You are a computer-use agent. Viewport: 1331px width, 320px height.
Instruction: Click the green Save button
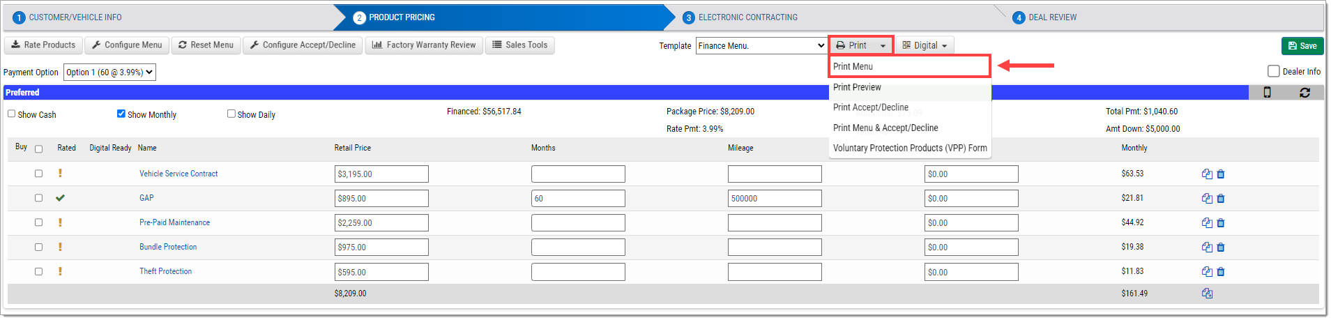coord(1302,46)
